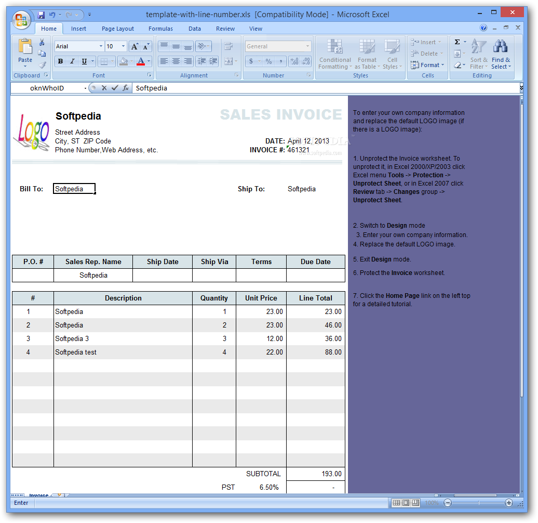Switch to Page Layout tab
The width and height of the screenshot is (538, 523).
click(x=118, y=29)
